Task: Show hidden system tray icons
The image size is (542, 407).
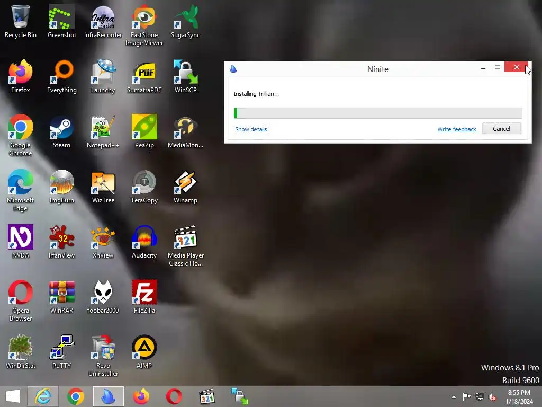Action: (454, 397)
